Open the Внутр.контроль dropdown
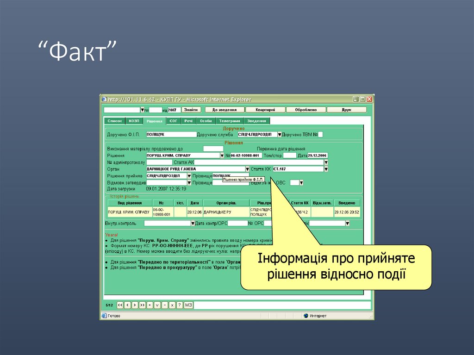Image resolution: width=474 pixels, height=355 pixels. click(193, 224)
